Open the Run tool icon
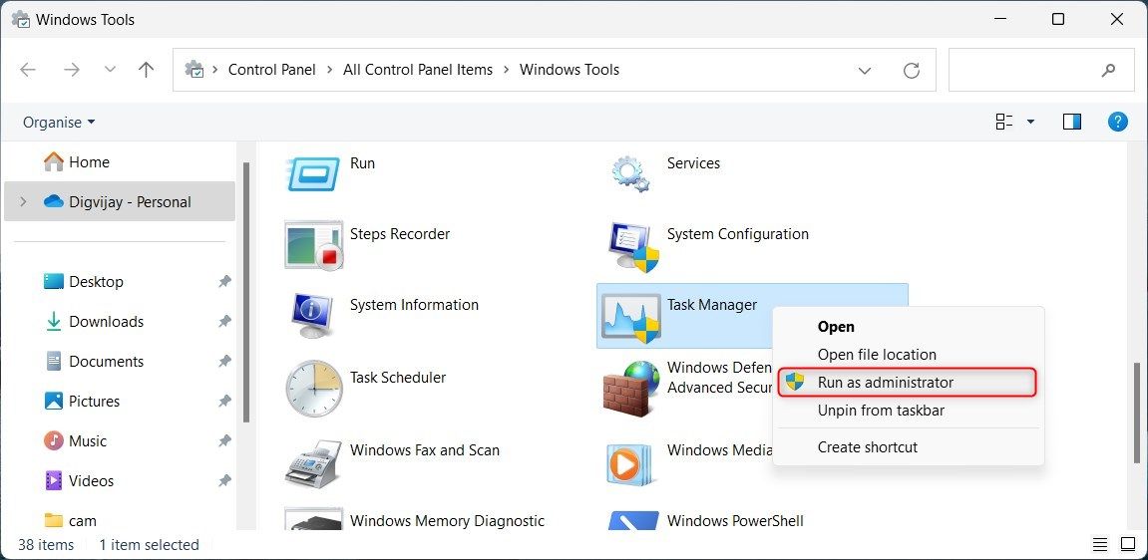The image size is (1148, 560). [313, 174]
